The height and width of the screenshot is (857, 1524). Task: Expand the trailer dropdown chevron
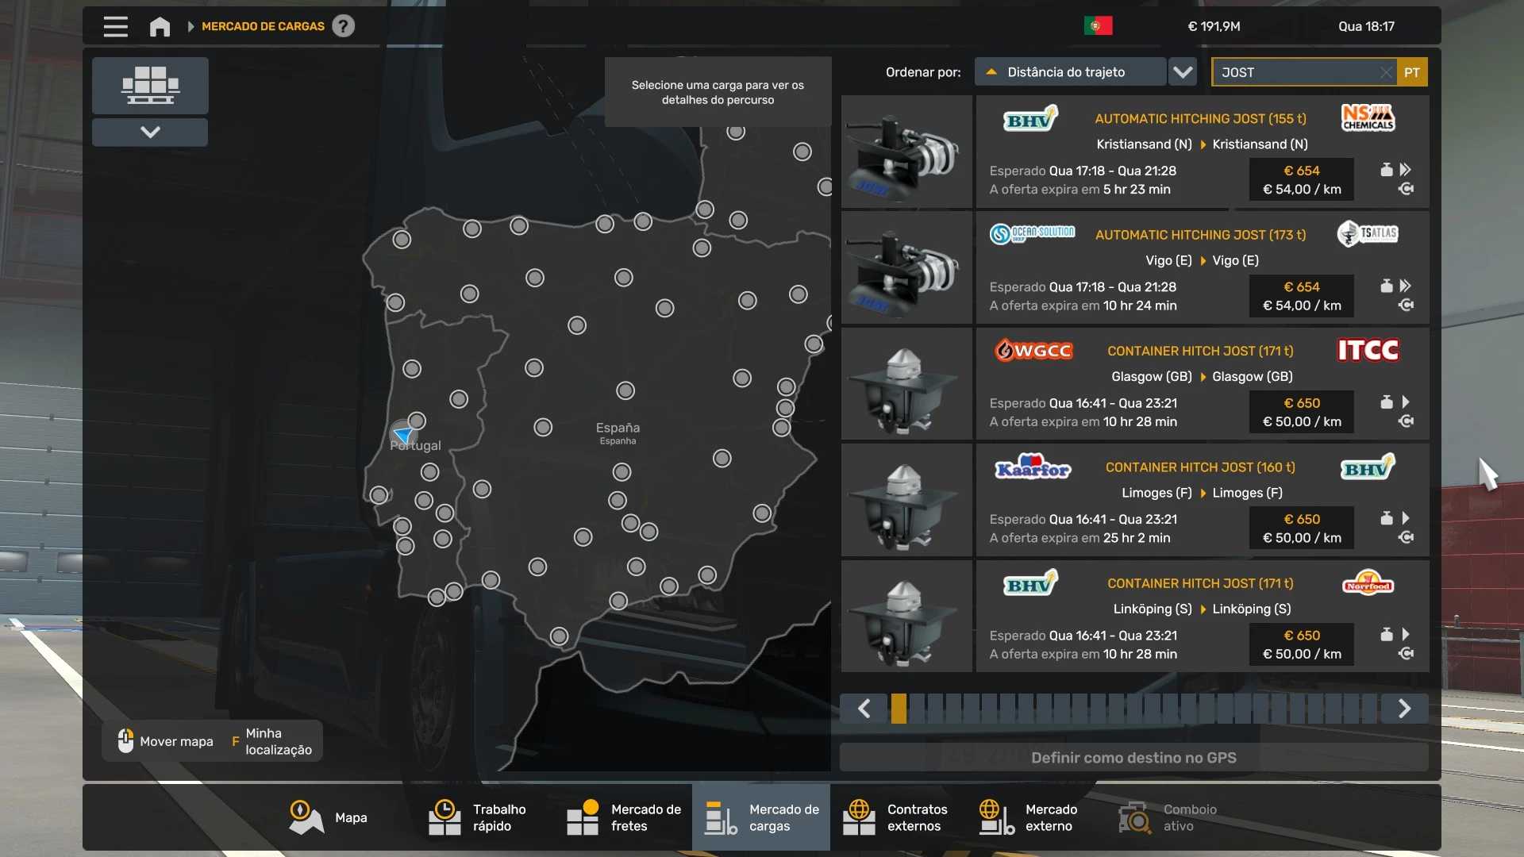tap(150, 132)
